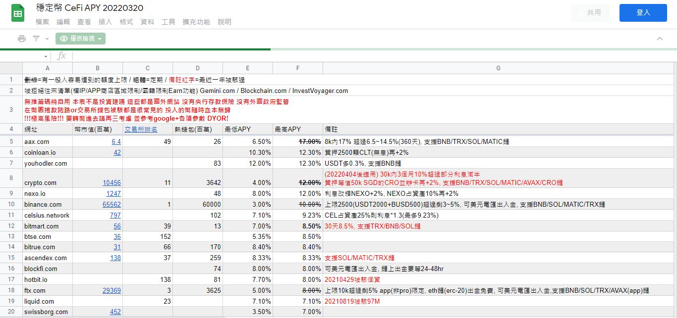Open the 工具 menu
This screenshot has height=318, width=677.
point(169,22)
